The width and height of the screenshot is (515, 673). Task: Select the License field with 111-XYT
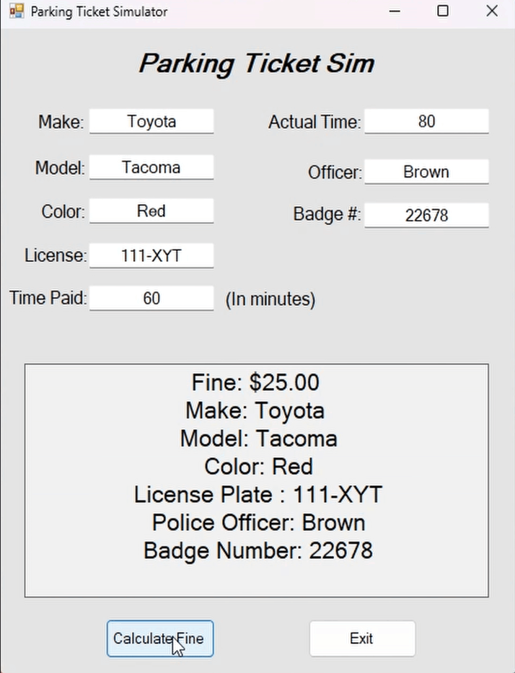151,255
